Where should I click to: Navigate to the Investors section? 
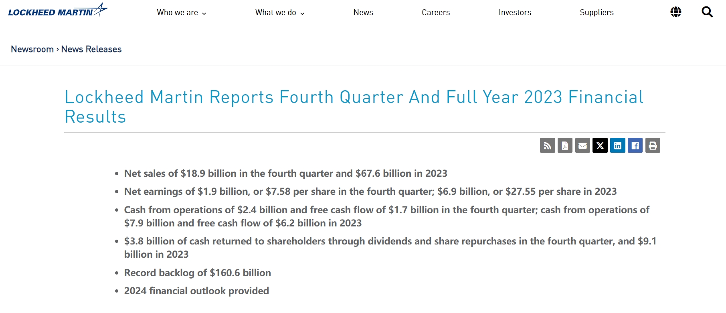[515, 12]
